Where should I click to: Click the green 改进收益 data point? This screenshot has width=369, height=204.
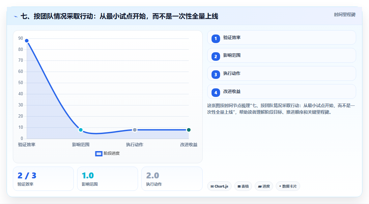click(188, 130)
